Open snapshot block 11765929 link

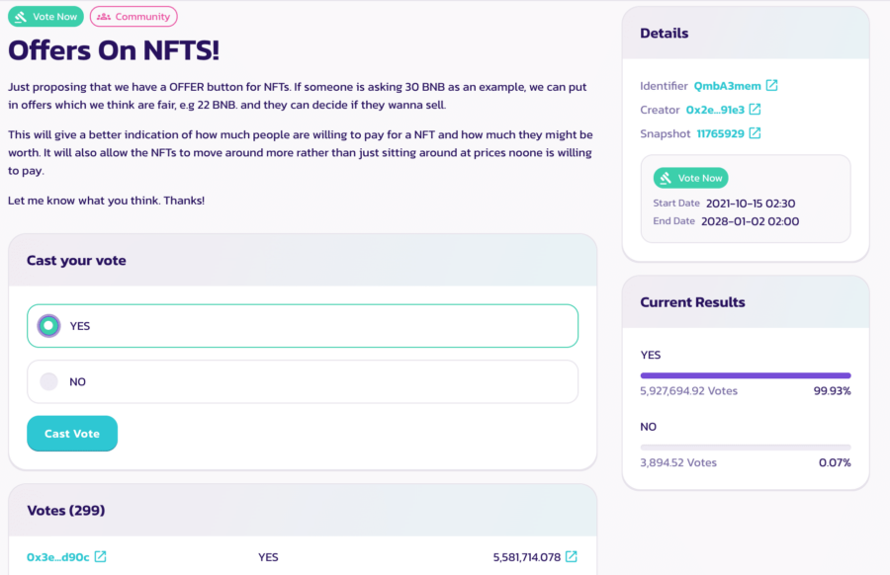pos(721,133)
